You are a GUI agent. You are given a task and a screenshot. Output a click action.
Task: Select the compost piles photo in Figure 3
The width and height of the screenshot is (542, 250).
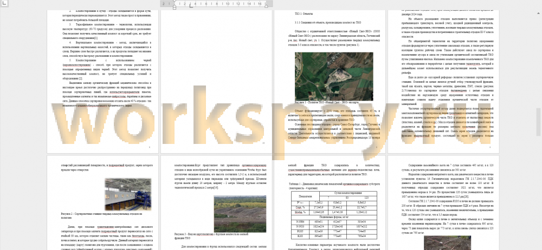[240, 214]
